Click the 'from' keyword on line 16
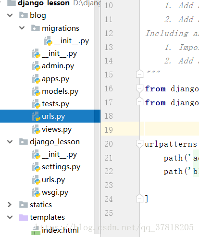The width and height of the screenshot is (199, 237). point(155,89)
